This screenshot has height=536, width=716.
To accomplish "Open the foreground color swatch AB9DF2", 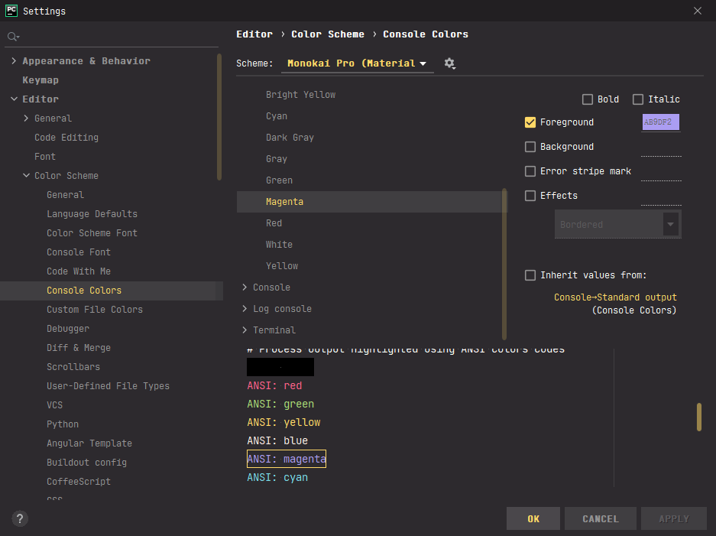I will [x=660, y=122].
